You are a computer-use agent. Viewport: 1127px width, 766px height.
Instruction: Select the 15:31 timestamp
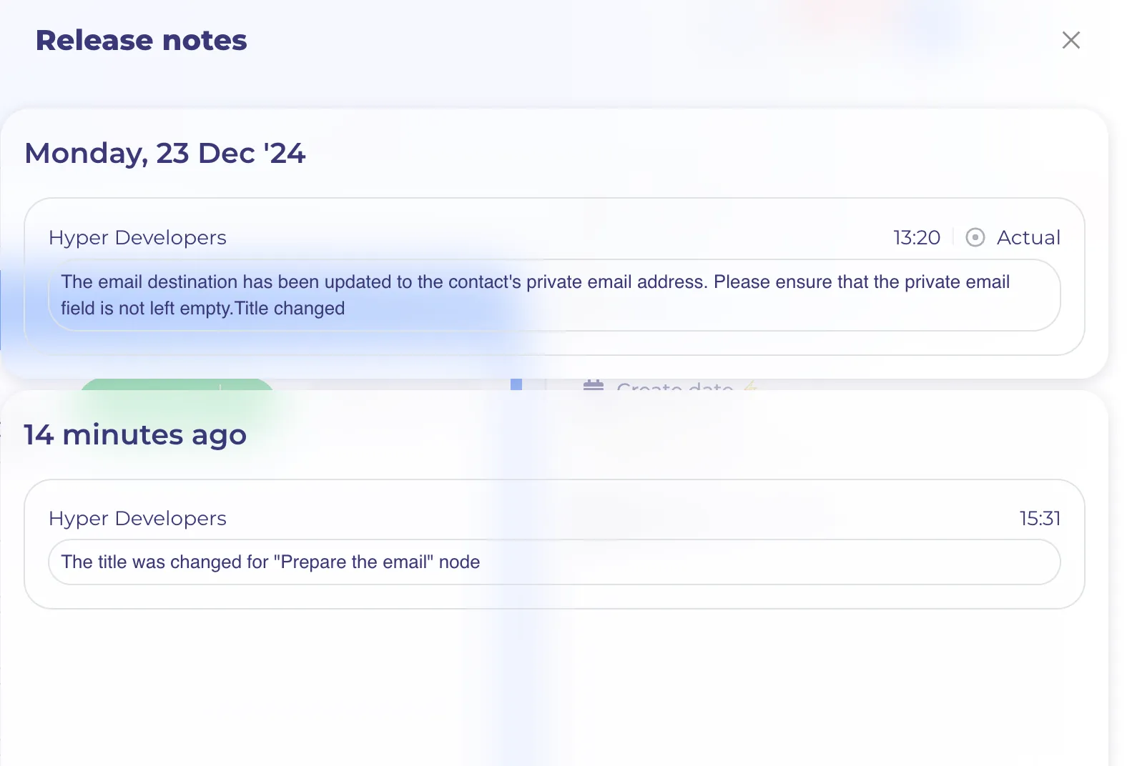[x=1040, y=518]
